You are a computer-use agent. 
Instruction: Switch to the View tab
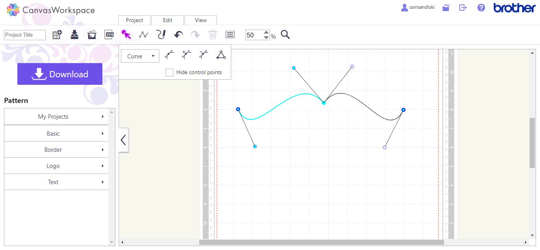click(x=200, y=20)
